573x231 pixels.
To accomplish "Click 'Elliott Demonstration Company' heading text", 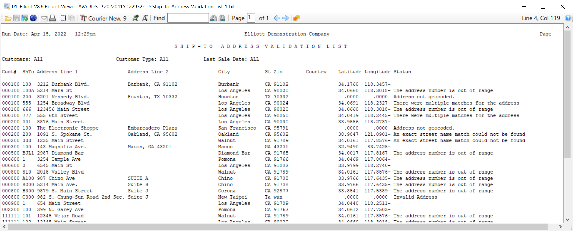I will (287, 34).
